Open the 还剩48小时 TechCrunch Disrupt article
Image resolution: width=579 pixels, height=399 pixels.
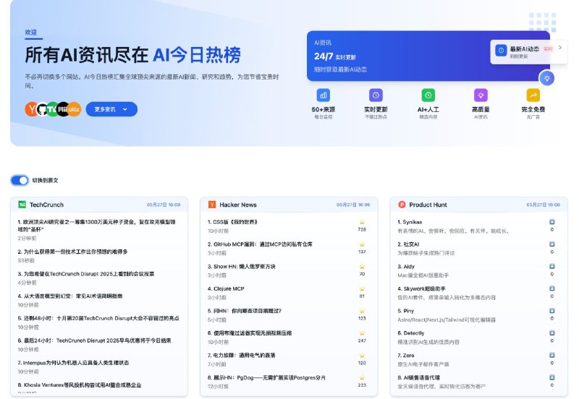point(98,318)
